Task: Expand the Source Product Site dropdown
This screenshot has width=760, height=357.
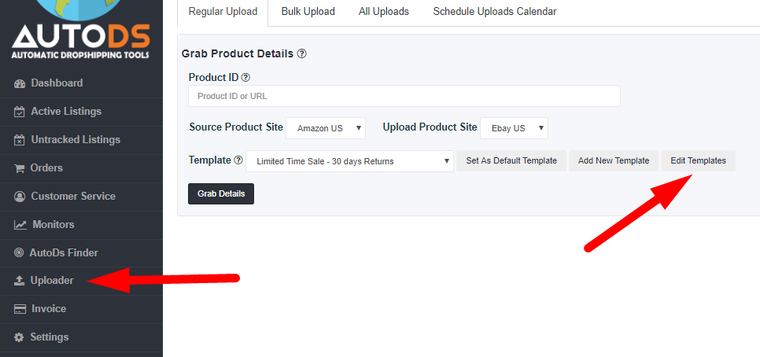Action: 326,128
